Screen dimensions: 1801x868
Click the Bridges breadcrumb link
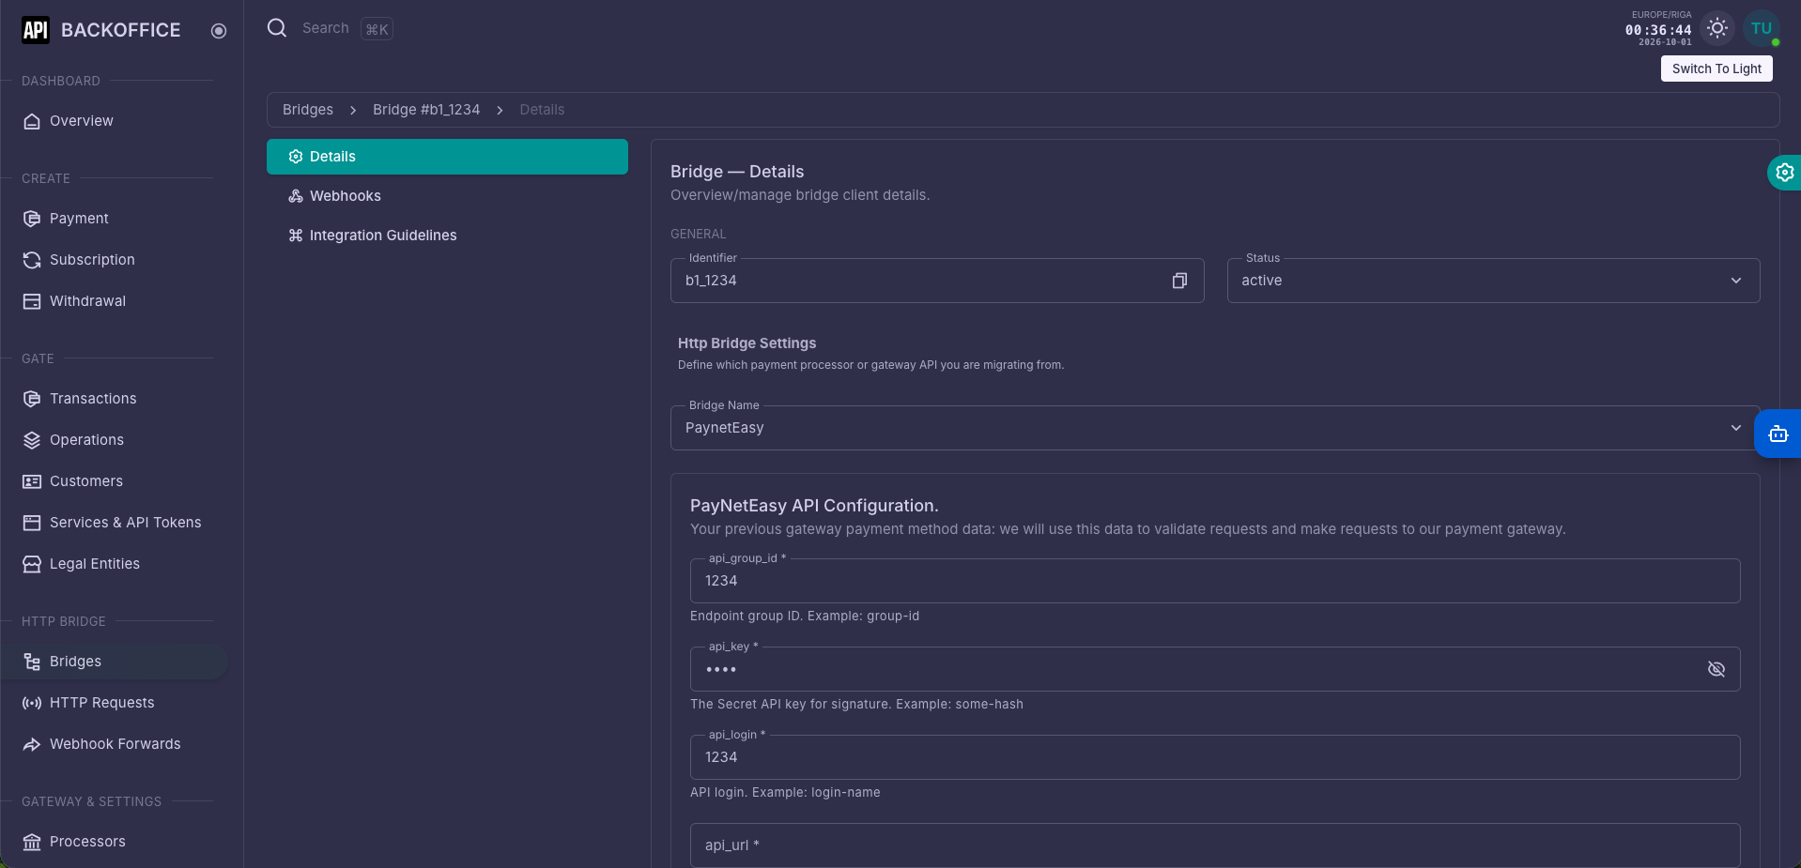point(308,110)
